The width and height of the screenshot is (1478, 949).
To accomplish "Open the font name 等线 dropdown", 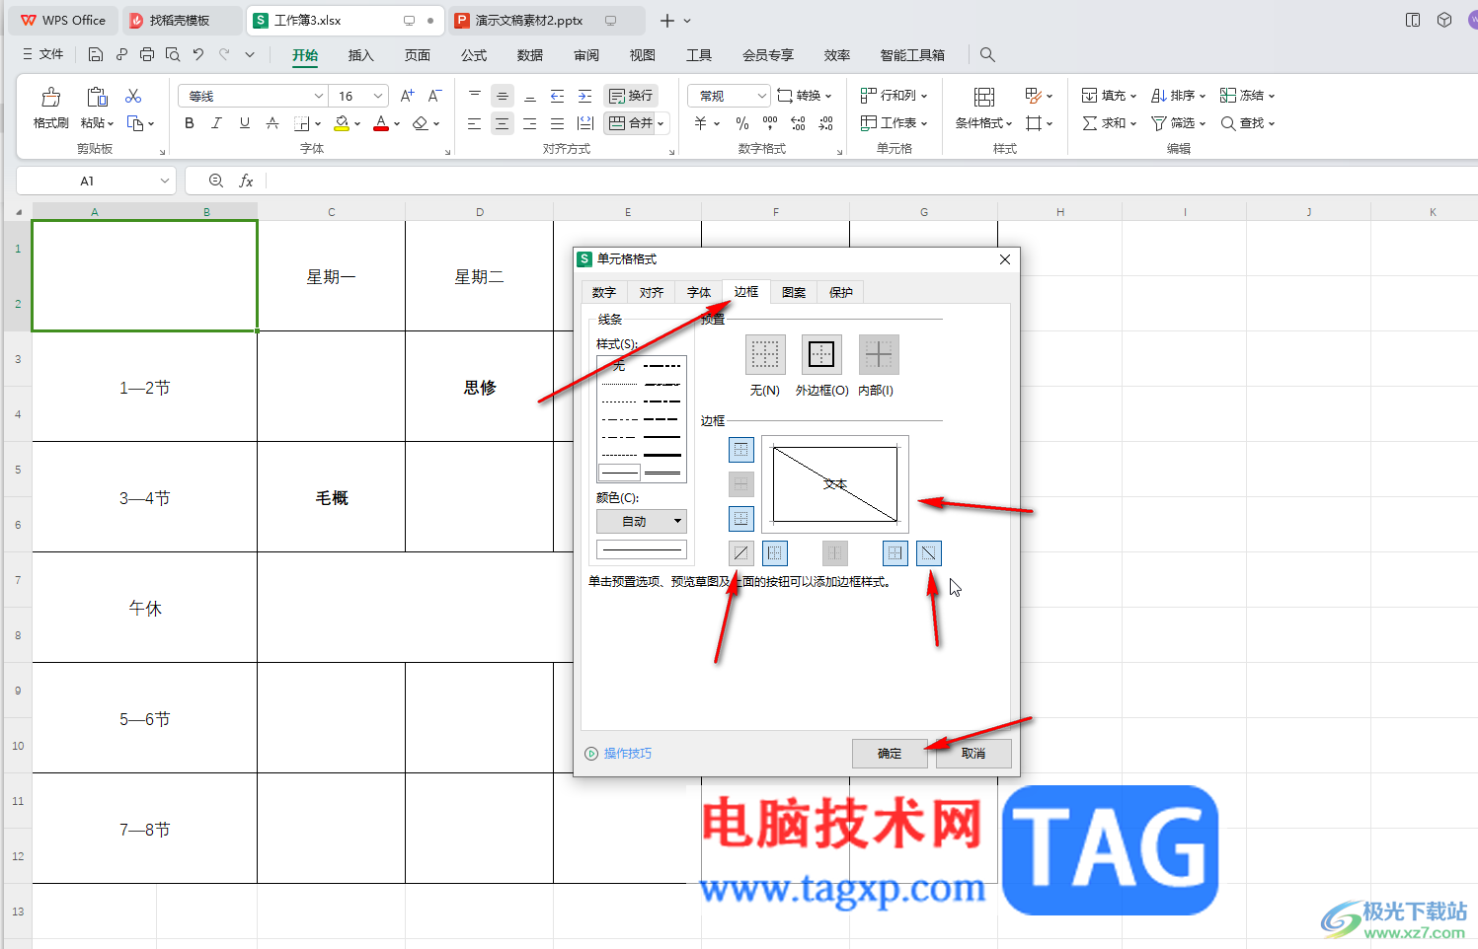I will click(319, 96).
